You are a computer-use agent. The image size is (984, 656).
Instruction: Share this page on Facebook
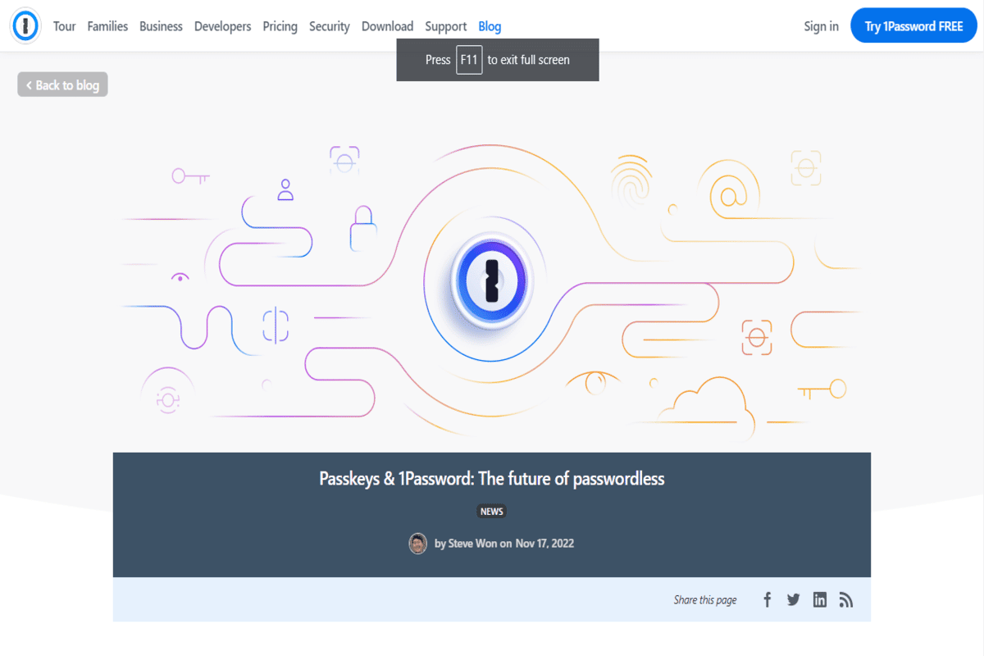tap(767, 599)
